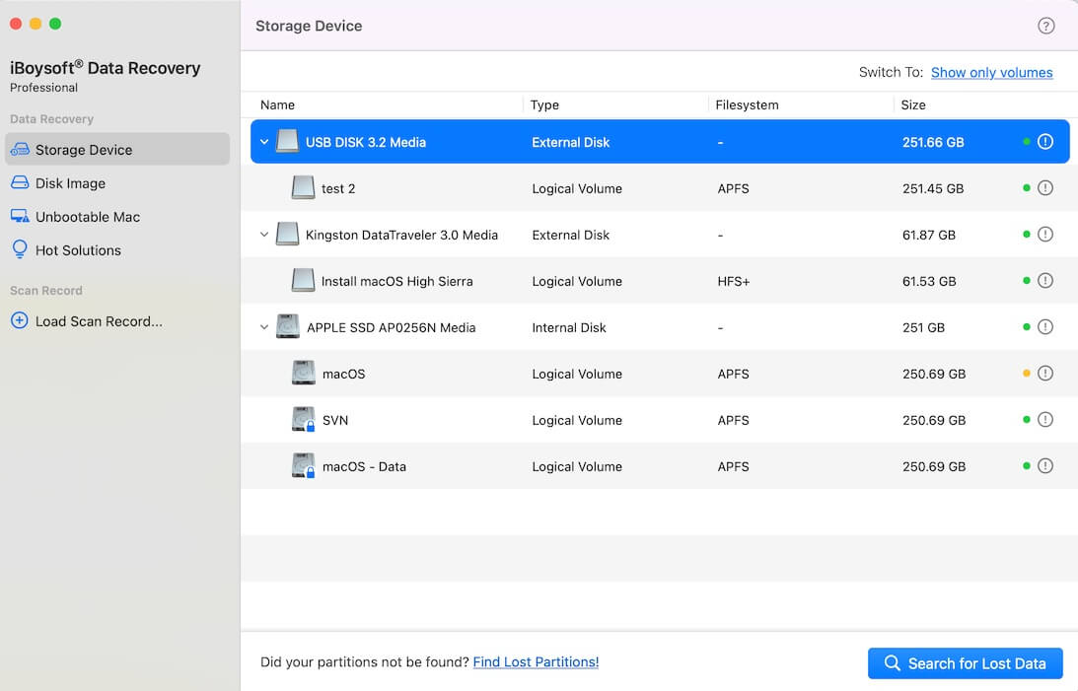
Task: Select the SVN volume row
Action: [x=659, y=420]
